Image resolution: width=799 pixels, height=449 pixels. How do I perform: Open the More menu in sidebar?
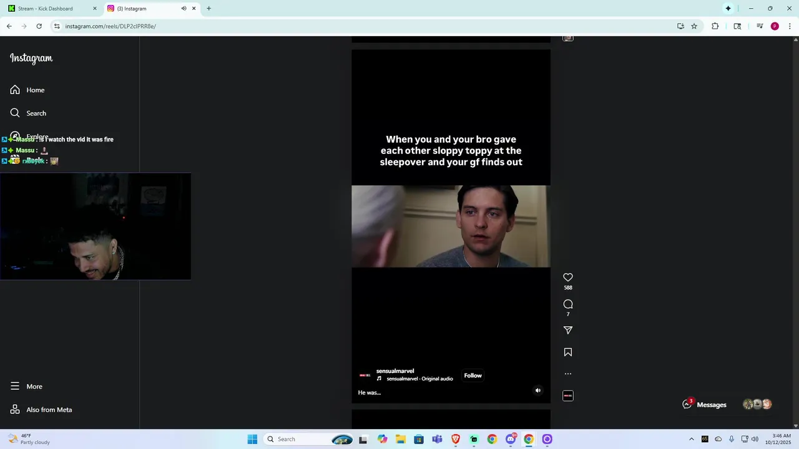[x=26, y=386]
